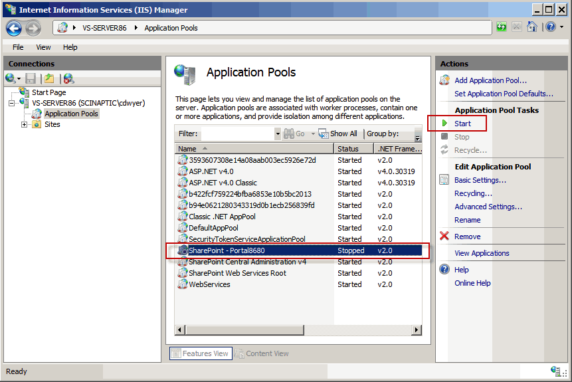Open Set Application Pool Defaults link
The width and height of the screenshot is (572, 382).
click(x=504, y=94)
